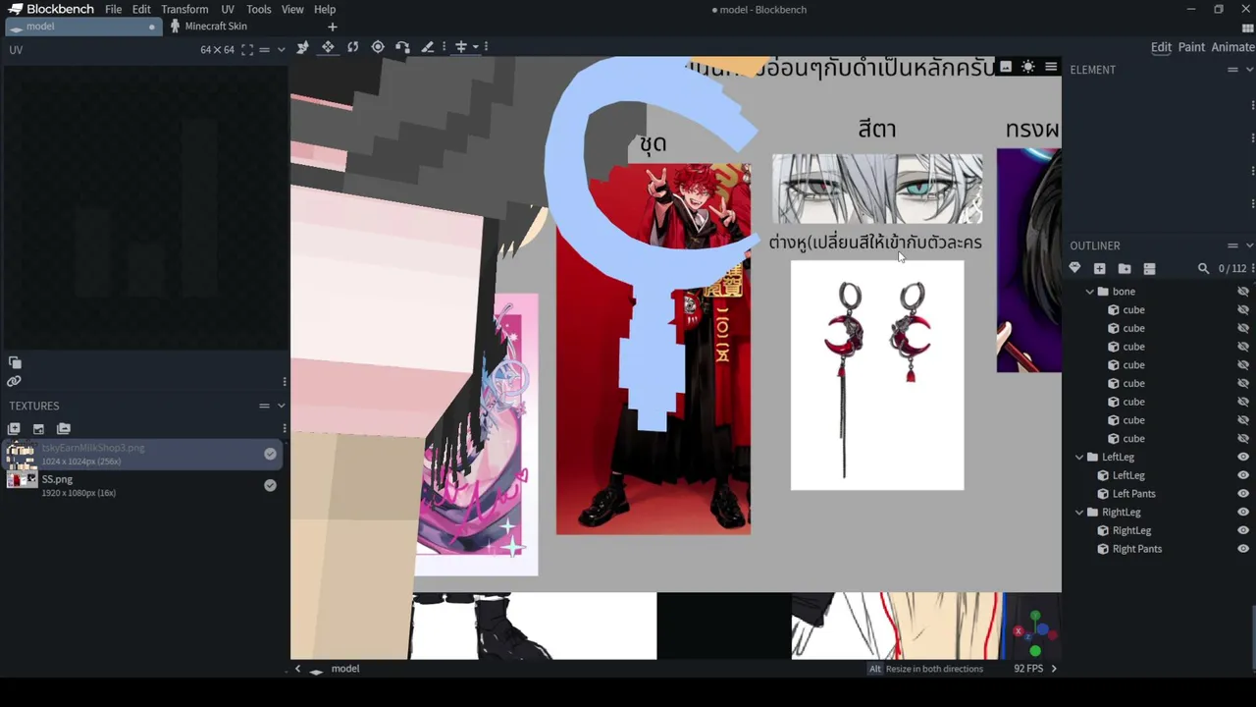Click the viewport navigation axis gizmo
The height and width of the screenshot is (707, 1256).
pos(1034,633)
